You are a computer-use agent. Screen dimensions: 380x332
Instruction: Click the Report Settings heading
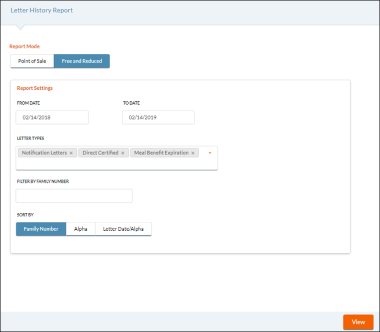35,88
